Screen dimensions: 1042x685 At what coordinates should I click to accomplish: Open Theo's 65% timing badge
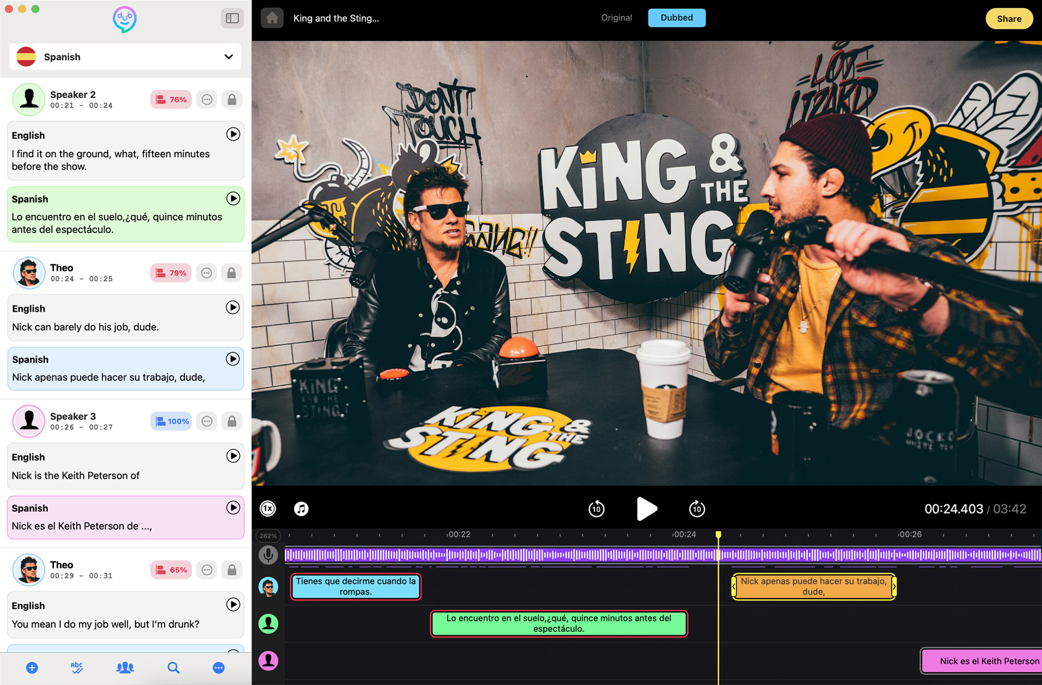coord(171,570)
